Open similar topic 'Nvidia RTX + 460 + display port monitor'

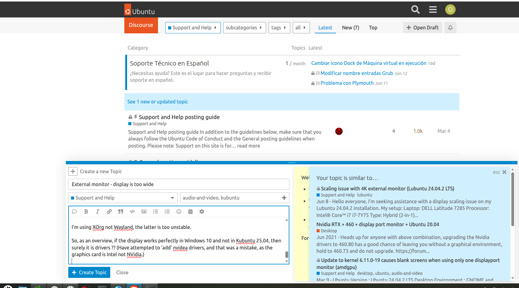click(378, 224)
